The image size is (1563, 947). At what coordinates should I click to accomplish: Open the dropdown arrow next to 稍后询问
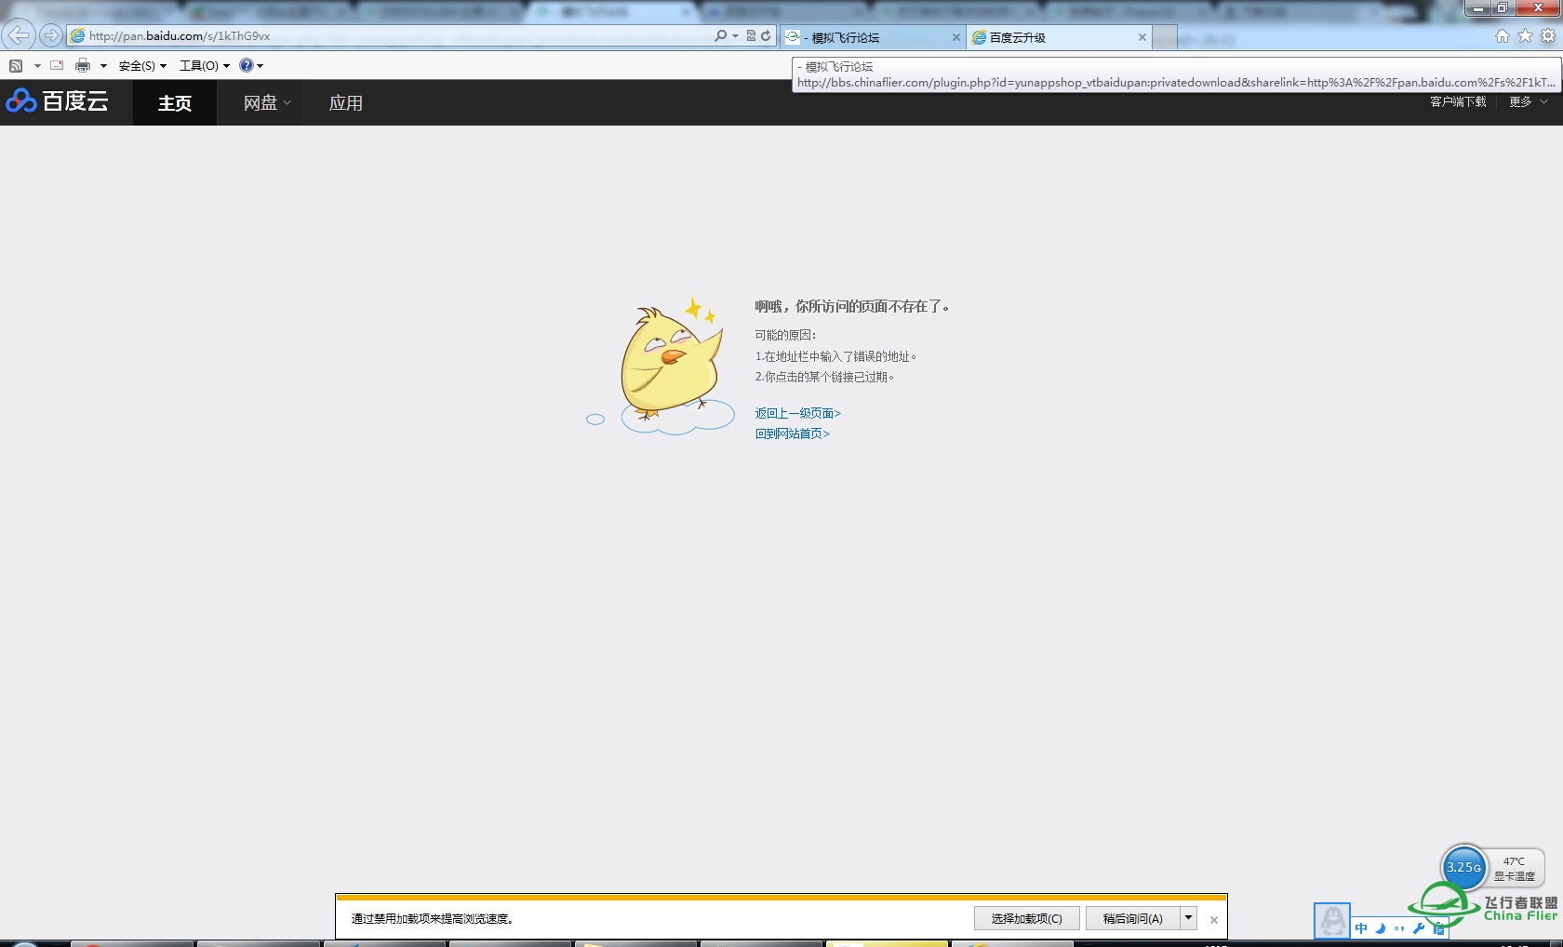click(x=1188, y=918)
